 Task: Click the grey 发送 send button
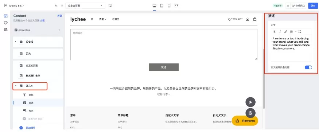pos(164,67)
